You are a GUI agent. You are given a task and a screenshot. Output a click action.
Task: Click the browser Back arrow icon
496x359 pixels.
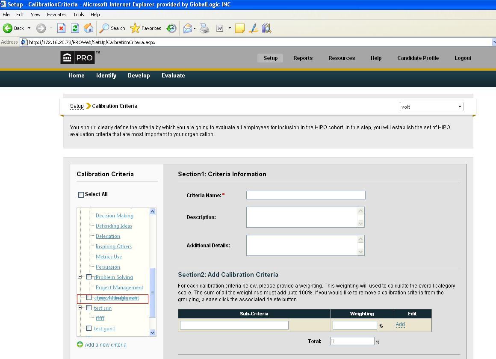[8, 28]
